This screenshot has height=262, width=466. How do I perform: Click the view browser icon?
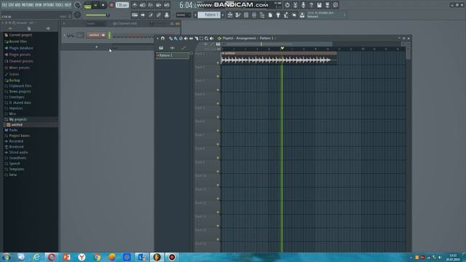262,15
